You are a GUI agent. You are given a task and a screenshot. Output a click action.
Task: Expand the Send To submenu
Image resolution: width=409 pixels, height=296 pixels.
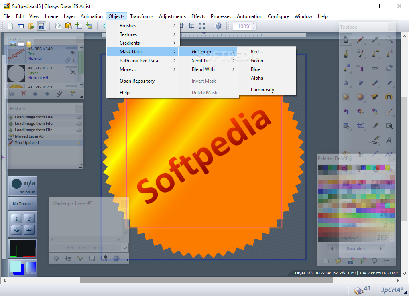(208, 61)
